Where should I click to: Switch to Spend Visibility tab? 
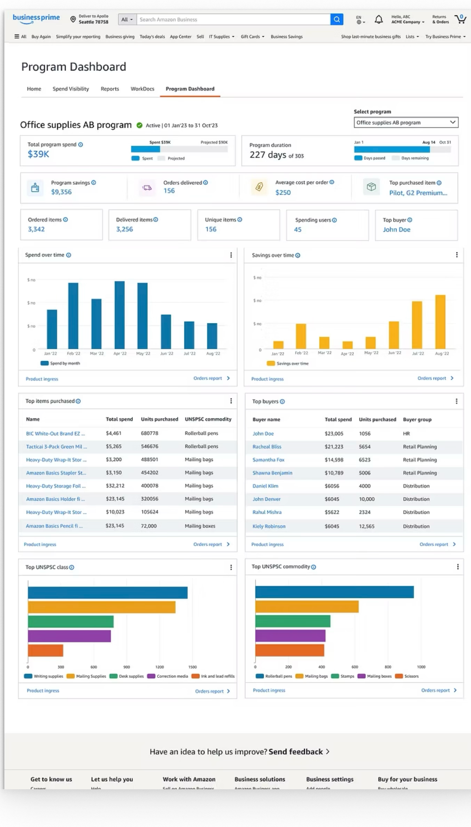pos(71,89)
